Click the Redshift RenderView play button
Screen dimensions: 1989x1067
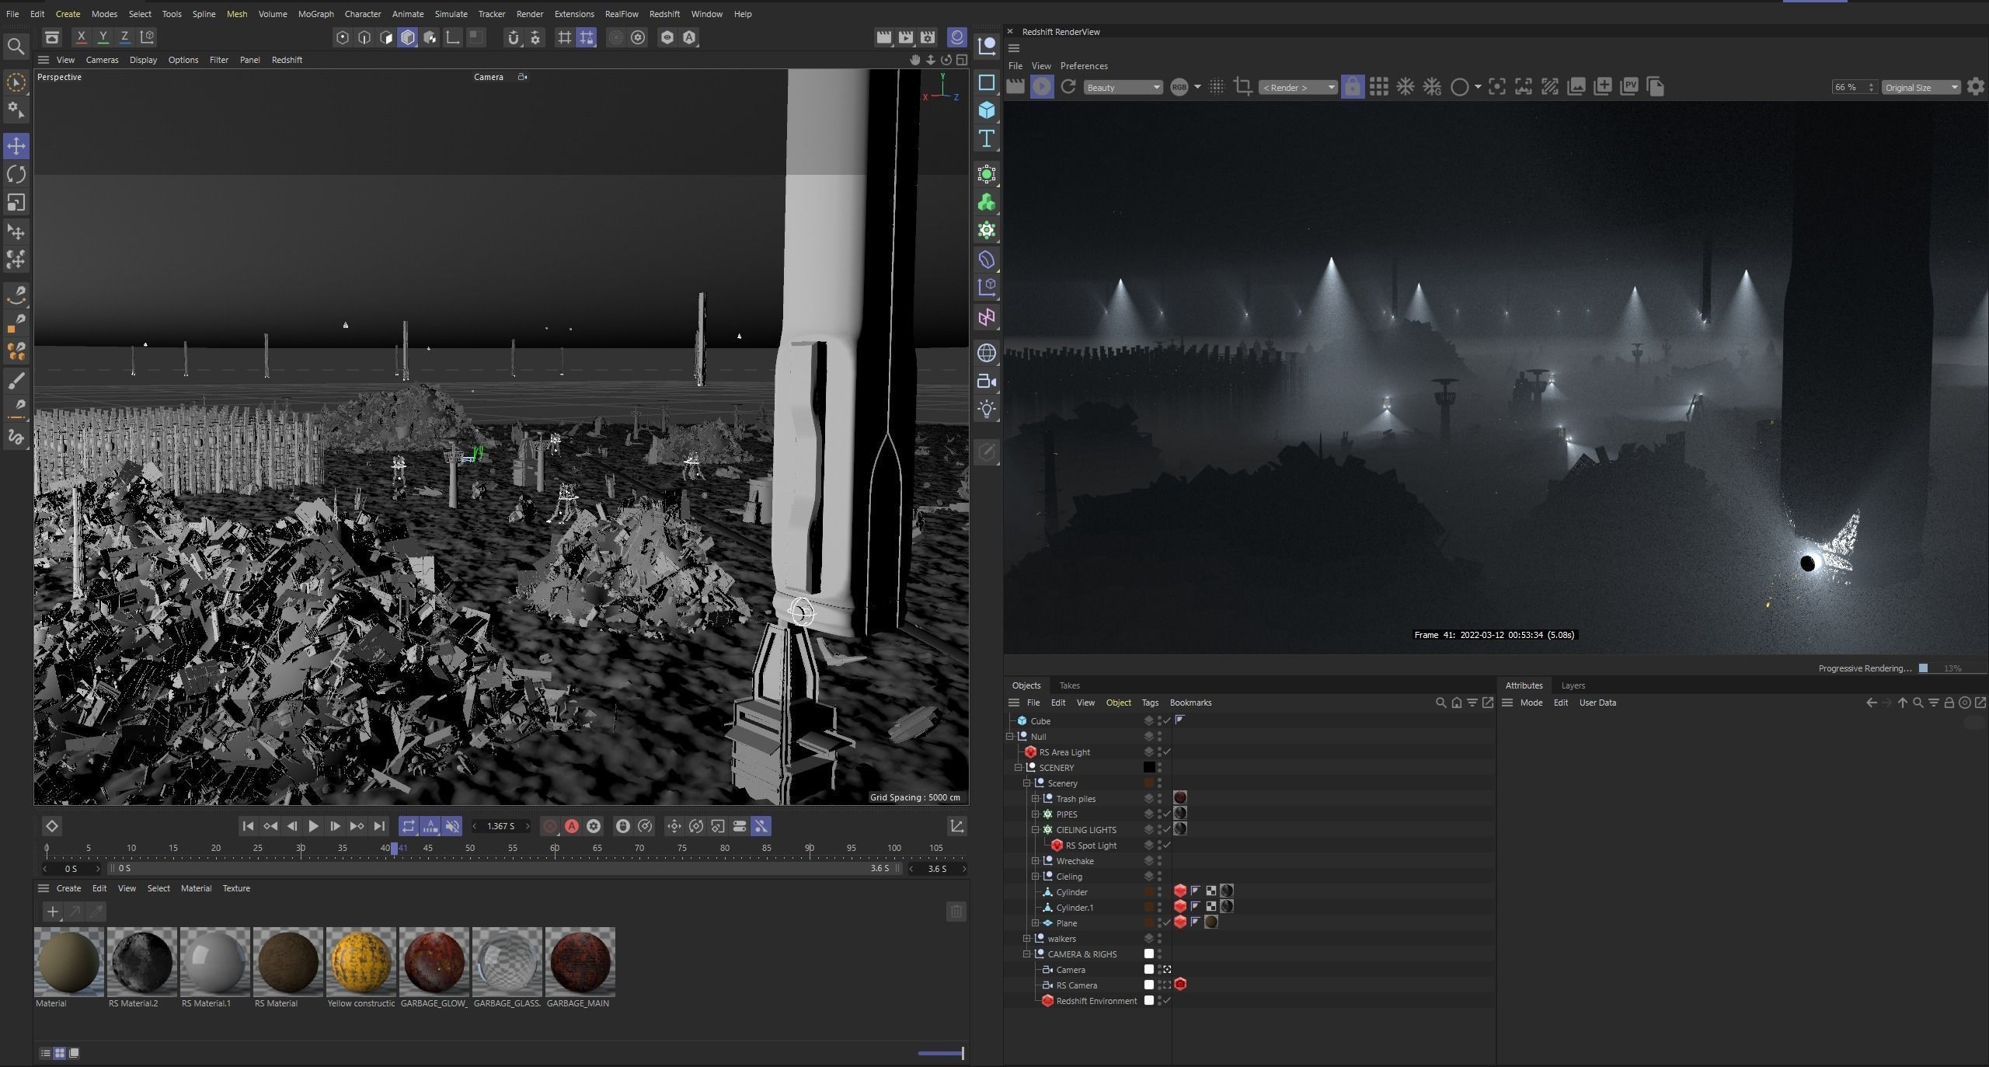[1042, 87]
